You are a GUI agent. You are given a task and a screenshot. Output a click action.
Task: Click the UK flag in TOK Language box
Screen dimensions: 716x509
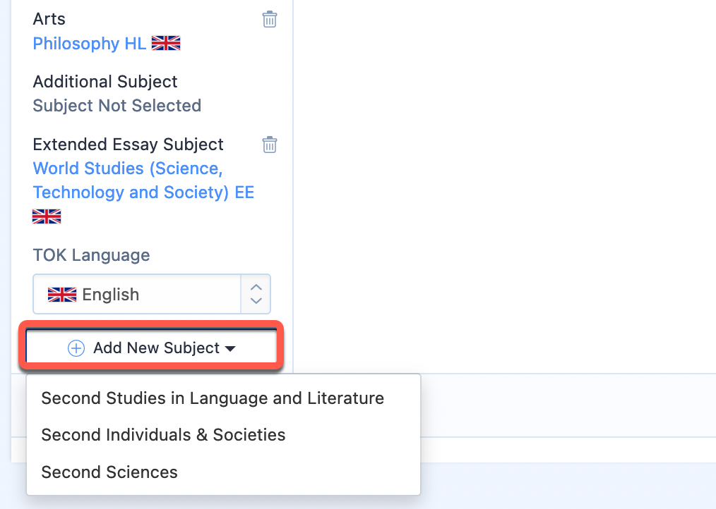point(62,295)
